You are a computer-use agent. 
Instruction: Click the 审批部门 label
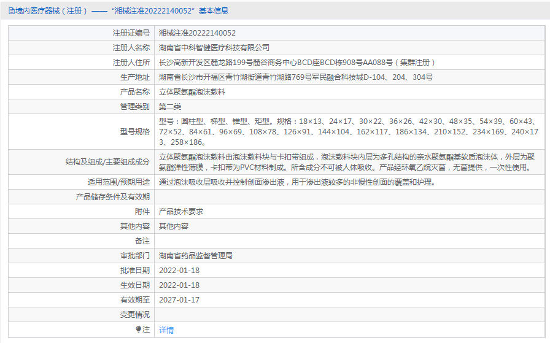click(134, 256)
